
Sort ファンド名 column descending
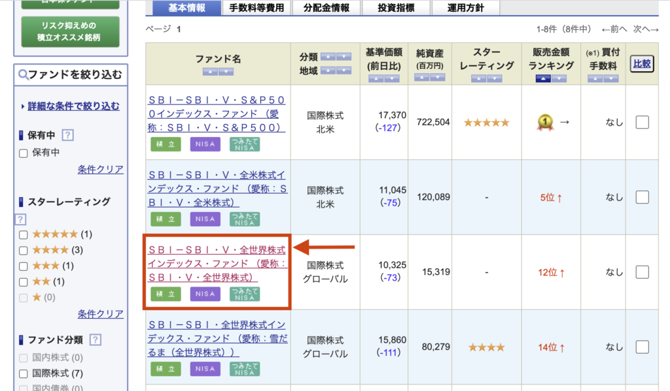point(226,72)
